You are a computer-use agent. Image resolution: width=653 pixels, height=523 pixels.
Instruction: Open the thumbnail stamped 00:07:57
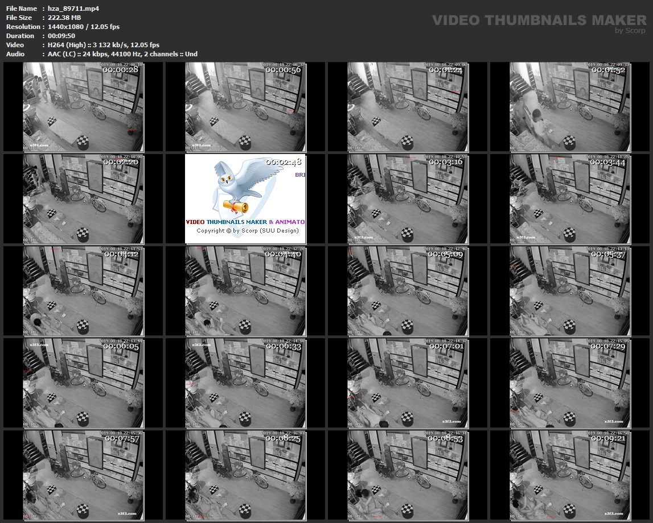pos(83,475)
